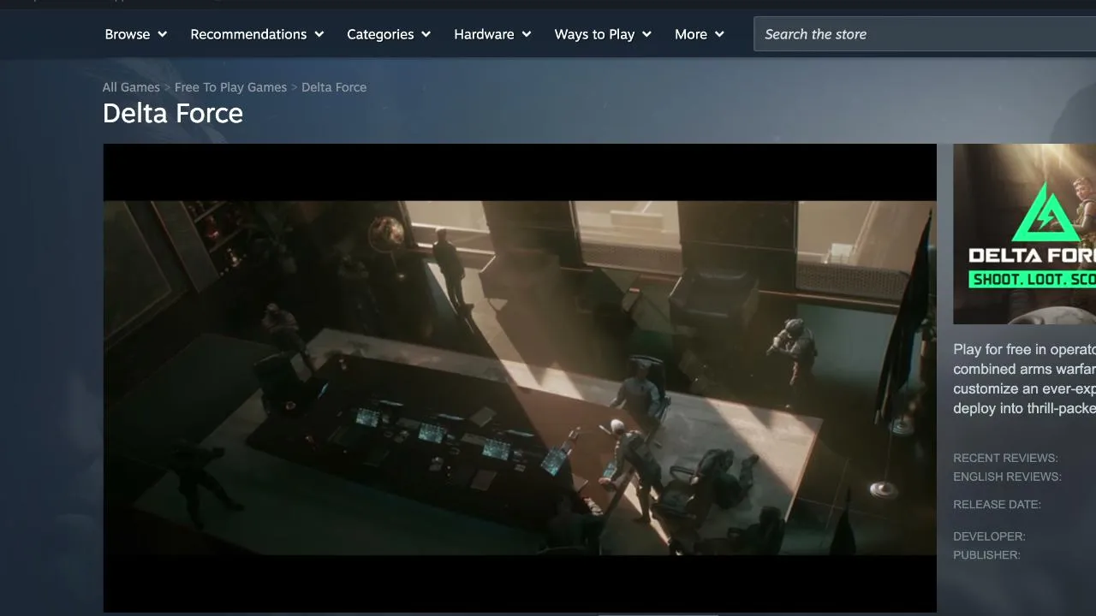The image size is (1096, 616).
Task: Click the Delta Force trailer video
Action: tap(520, 378)
